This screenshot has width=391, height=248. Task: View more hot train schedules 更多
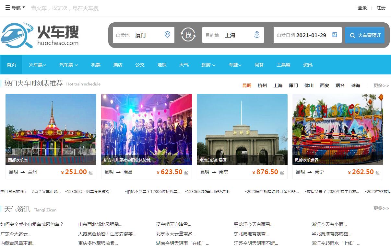point(381,85)
